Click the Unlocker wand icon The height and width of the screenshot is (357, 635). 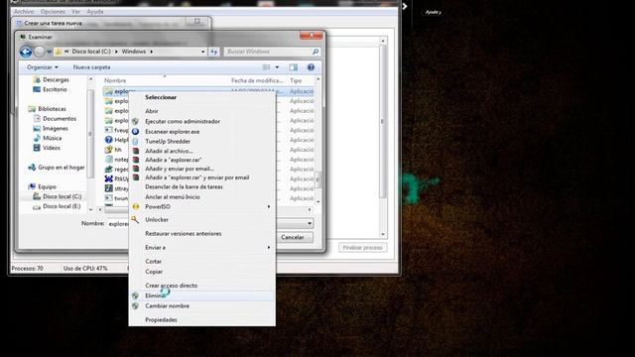(135, 219)
